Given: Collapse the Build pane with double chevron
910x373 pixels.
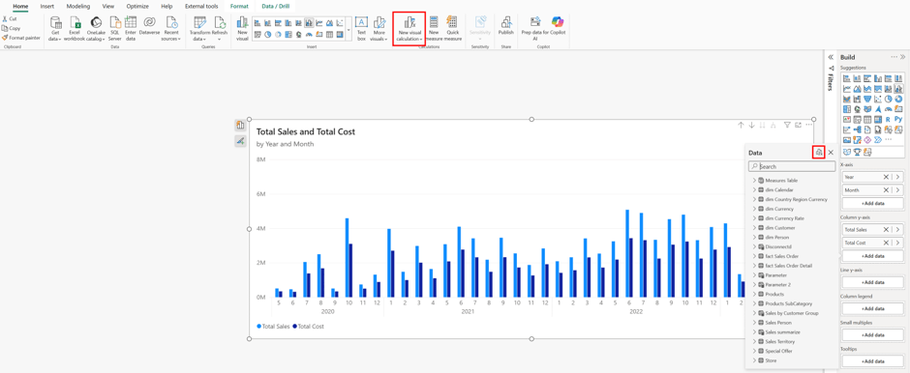Looking at the screenshot, I should point(902,57).
